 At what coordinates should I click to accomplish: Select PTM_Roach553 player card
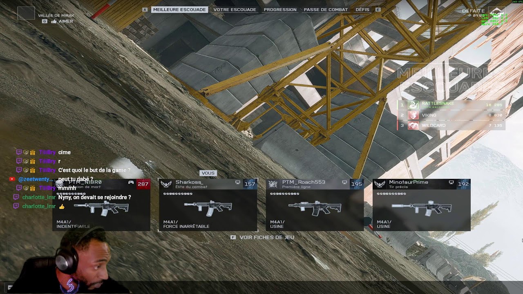click(315, 205)
